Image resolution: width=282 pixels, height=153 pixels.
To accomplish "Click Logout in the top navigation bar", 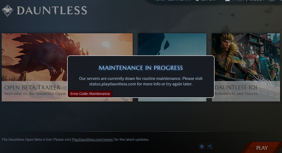I will [x=256, y=1].
